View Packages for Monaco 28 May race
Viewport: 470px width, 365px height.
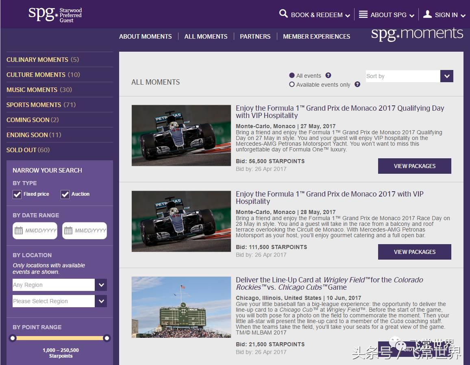click(415, 252)
